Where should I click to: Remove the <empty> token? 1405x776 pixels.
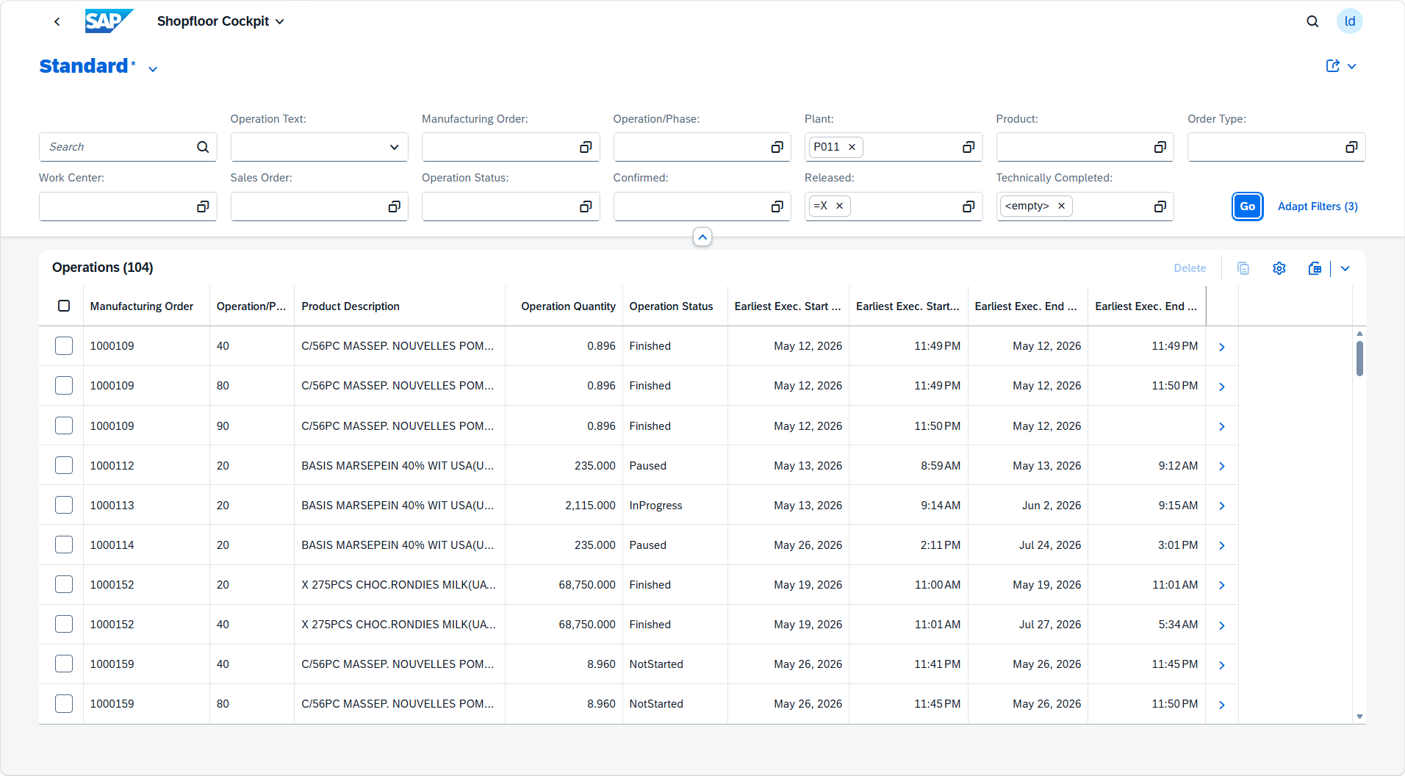click(1061, 206)
